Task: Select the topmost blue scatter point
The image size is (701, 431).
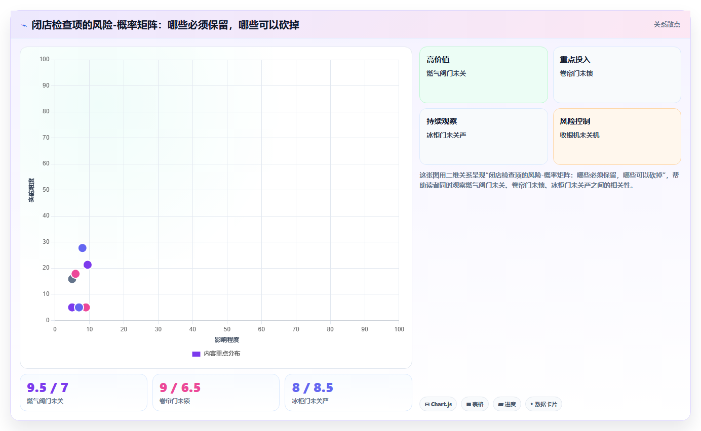Action: tap(83, 248)
